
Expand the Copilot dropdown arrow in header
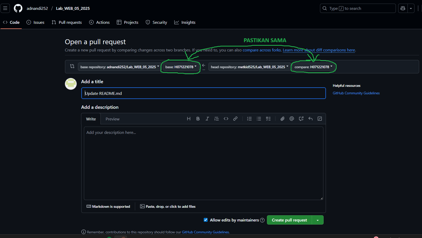(411, 8)
